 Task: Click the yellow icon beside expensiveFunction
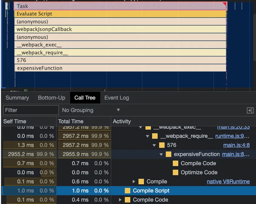pyautogui.click(x=168, y=154)
